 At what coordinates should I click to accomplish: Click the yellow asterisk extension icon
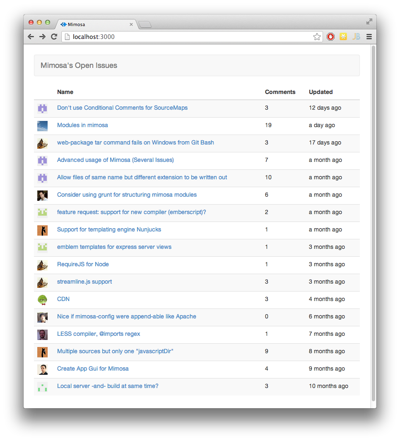(343, 36)
